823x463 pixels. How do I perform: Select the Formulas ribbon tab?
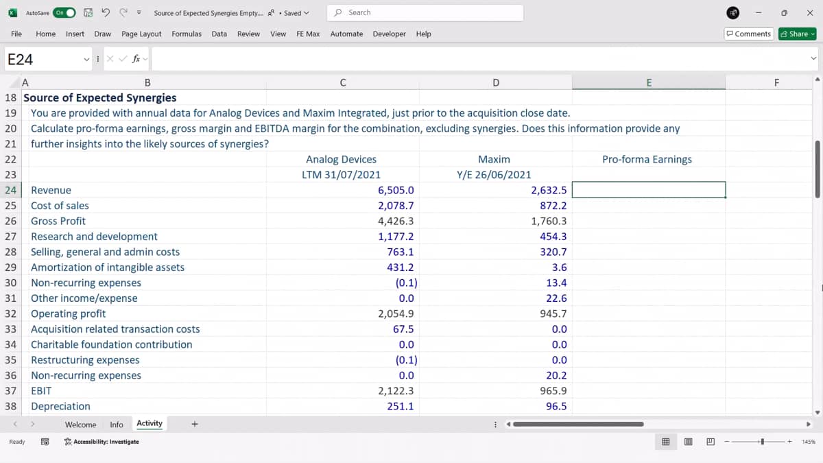[187, 34]
